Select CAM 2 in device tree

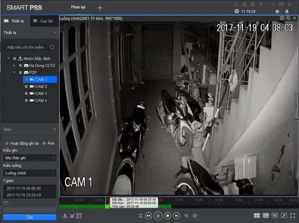click(40, 87)
